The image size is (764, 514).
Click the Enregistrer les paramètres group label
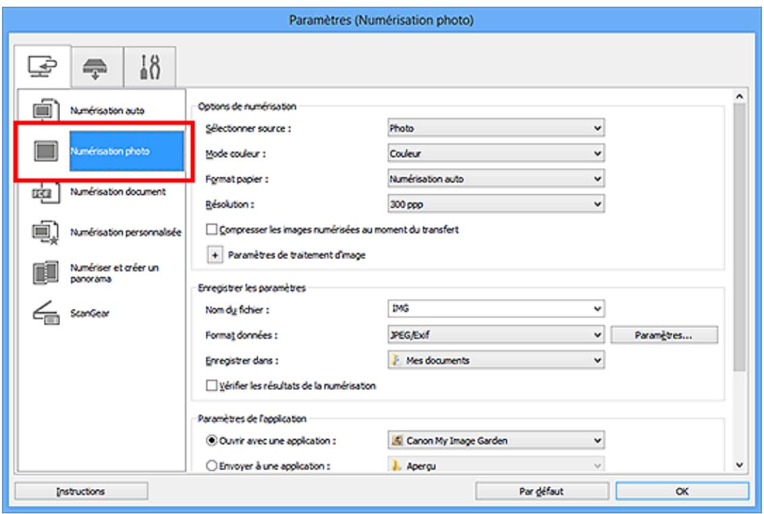click(x=252, y=288)
